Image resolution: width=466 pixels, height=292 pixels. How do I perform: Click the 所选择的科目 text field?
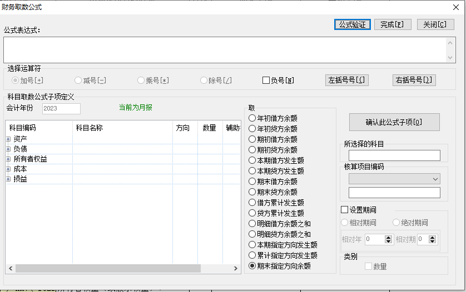tap(394, 155)
